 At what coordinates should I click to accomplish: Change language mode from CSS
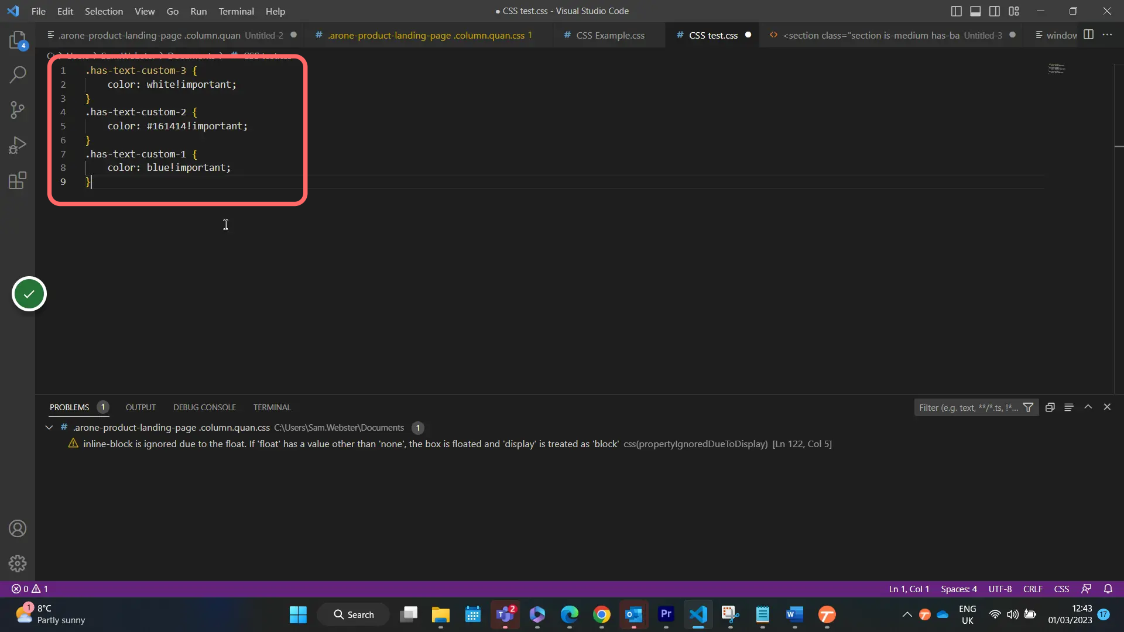pos(1061,589)
